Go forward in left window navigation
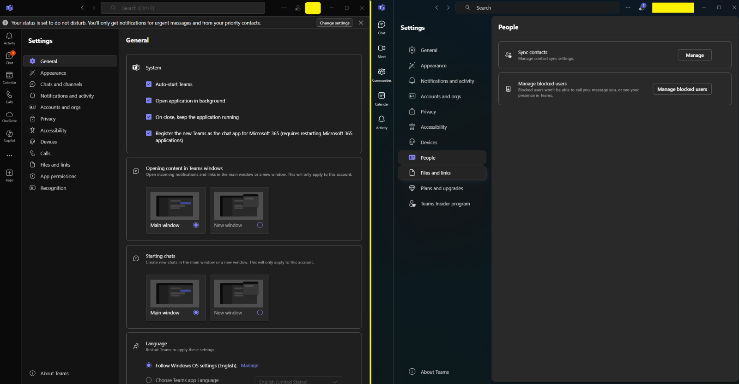Screen dimensions: 739x384 click(x=94, y=8)
